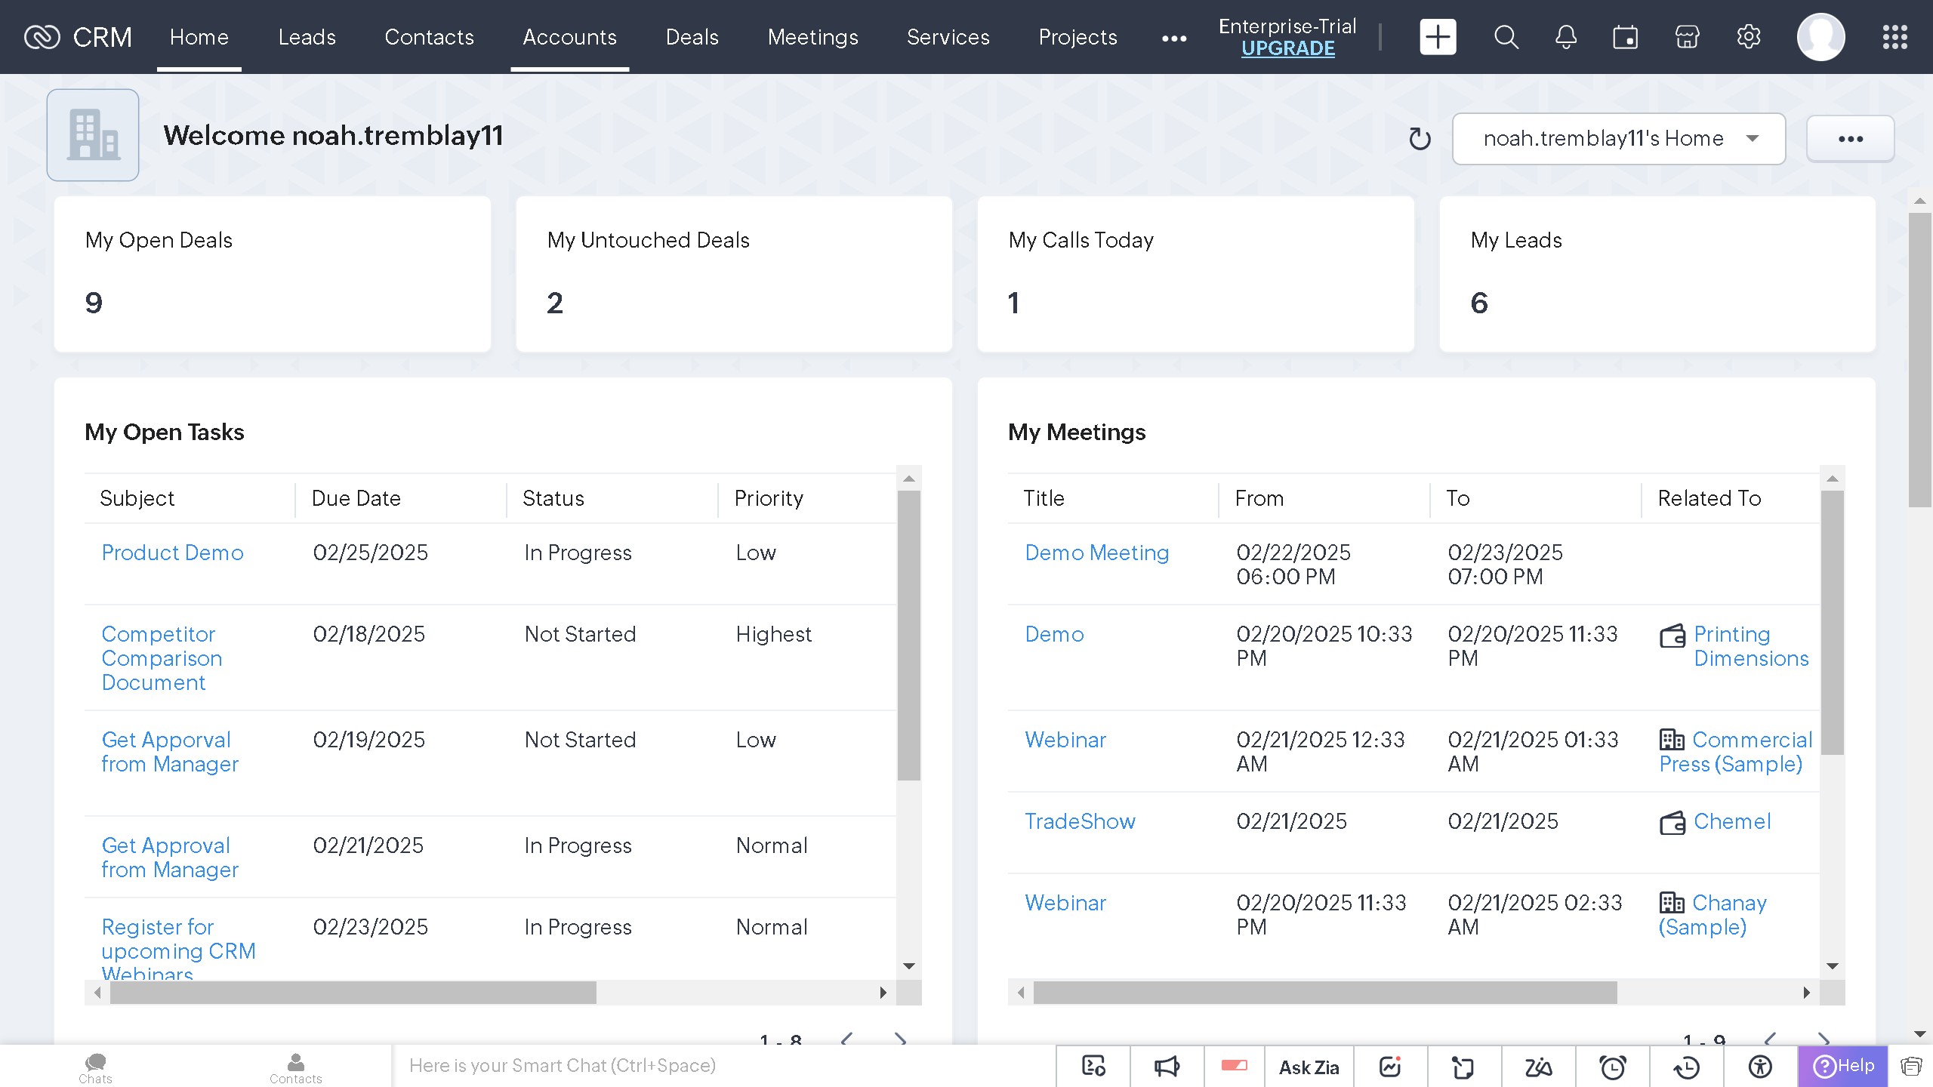1933x1087 pixels.
Task: Flip the red toggle in the bottom toolbar
Action: point(1236,1067)
